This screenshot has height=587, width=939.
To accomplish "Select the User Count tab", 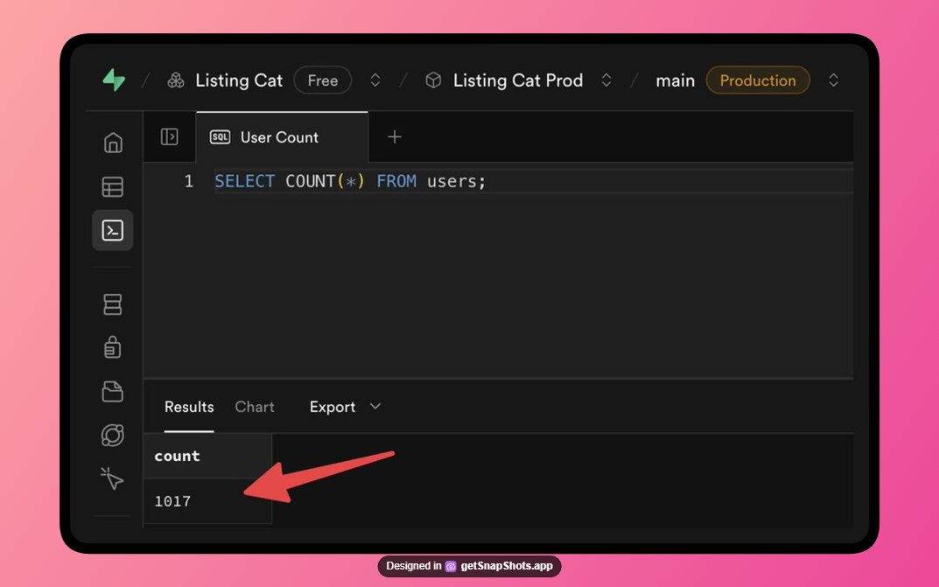I will point(282,137).
